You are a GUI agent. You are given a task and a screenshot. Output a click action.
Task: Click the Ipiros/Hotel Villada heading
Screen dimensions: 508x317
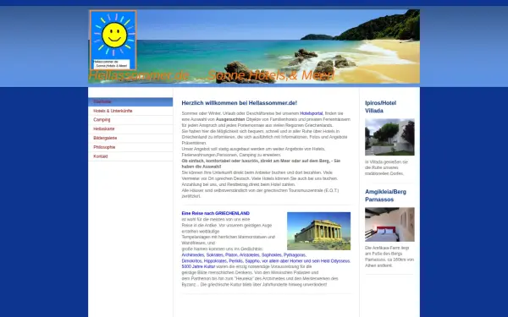[x=381, y=107]
